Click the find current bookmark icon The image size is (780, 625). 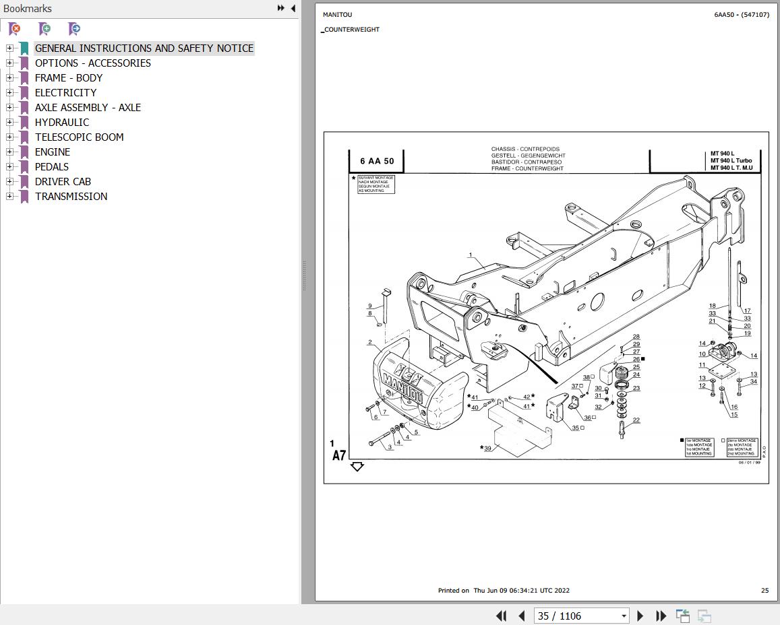[x=74, y=29]
